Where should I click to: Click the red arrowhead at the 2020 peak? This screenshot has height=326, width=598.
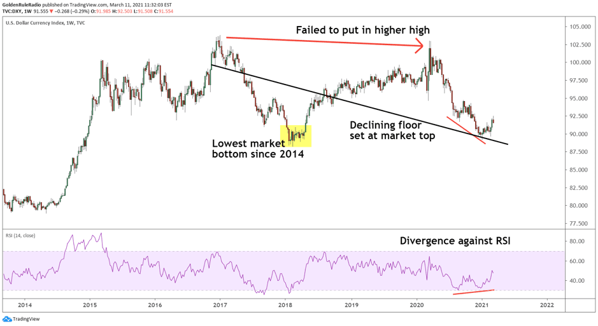pyautogui.click(x=420, y=45)
